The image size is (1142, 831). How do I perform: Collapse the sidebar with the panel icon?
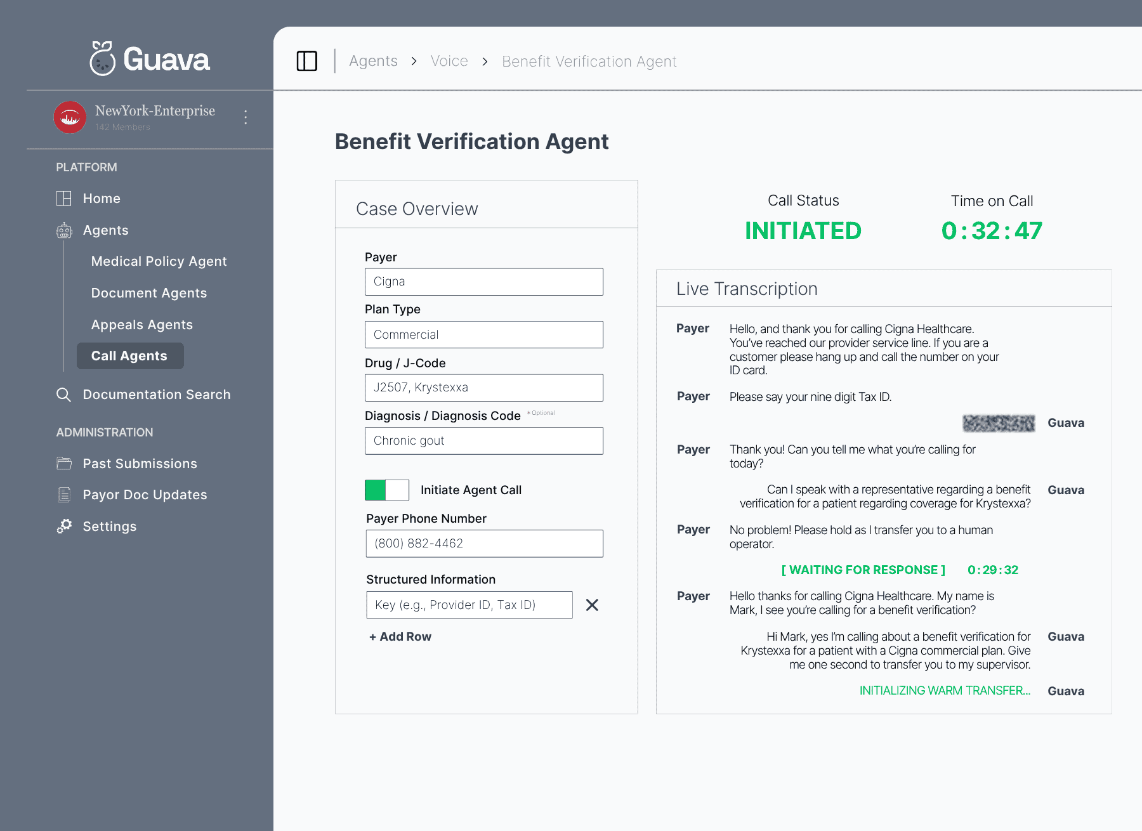[x=307, y=61]
